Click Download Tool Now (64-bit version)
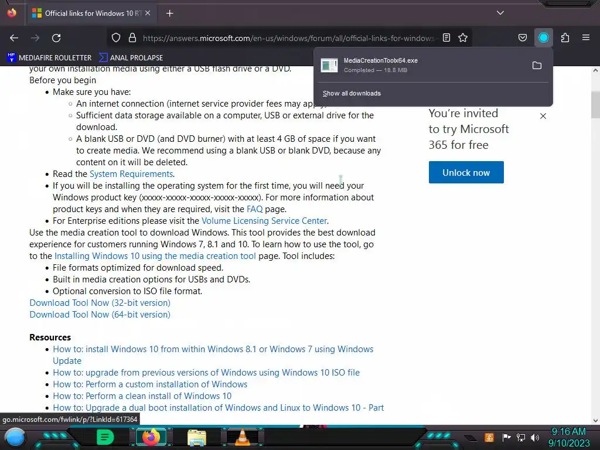Image resolution: width=600 pixels, height=450 pixels. [x=100, y=315]
